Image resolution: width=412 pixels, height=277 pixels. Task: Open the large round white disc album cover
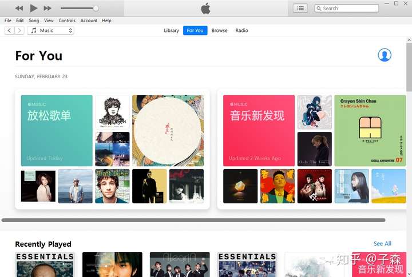point(168,130)
